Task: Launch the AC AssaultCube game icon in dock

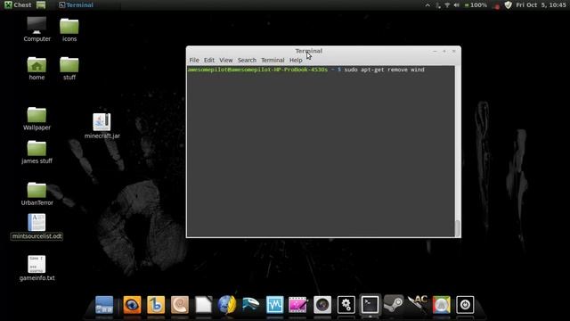Action: coord(418,305)
